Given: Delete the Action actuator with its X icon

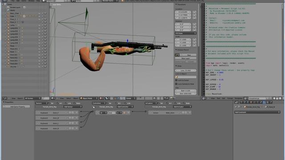Looking at the screenshot, I should pos(190,112).
